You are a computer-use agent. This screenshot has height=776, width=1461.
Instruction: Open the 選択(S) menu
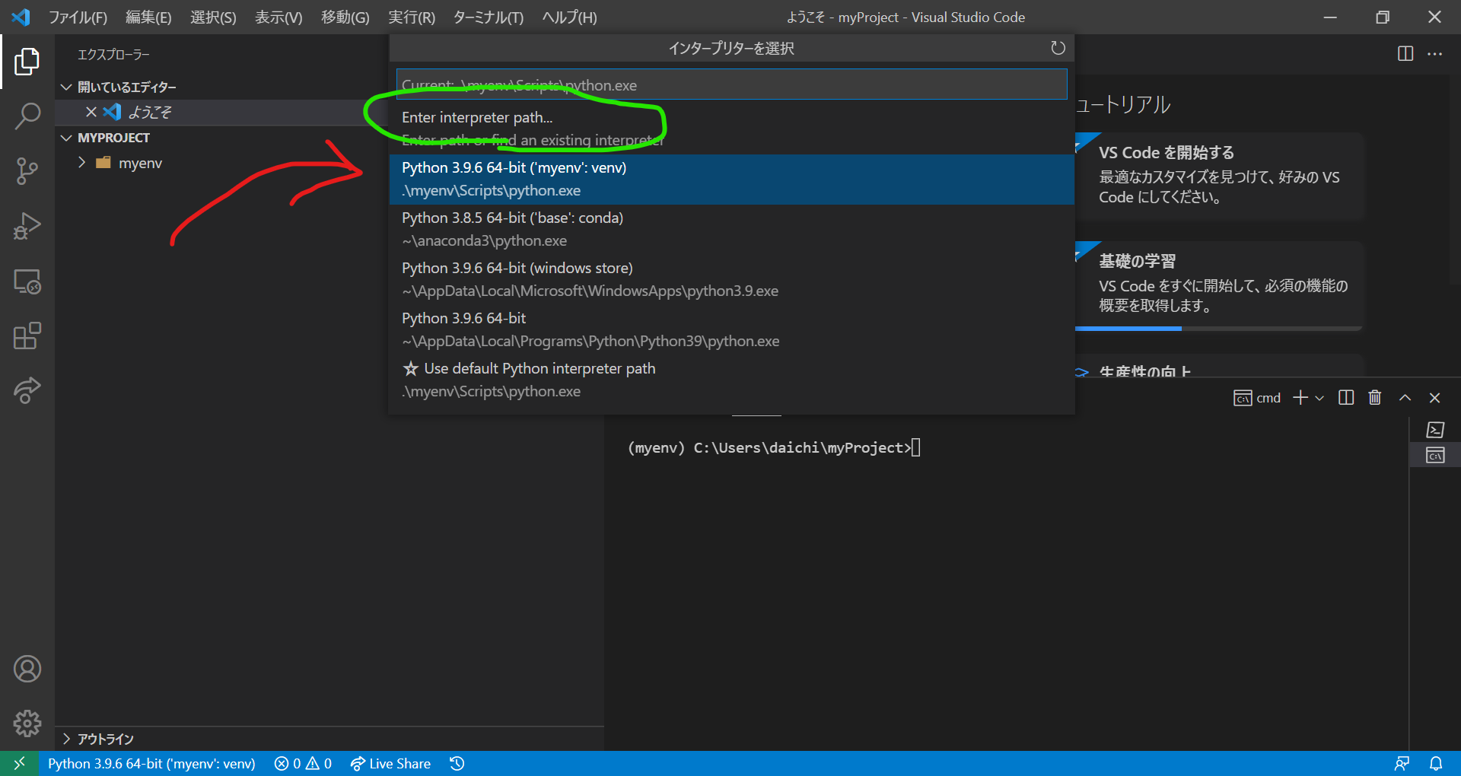[213, 17]
